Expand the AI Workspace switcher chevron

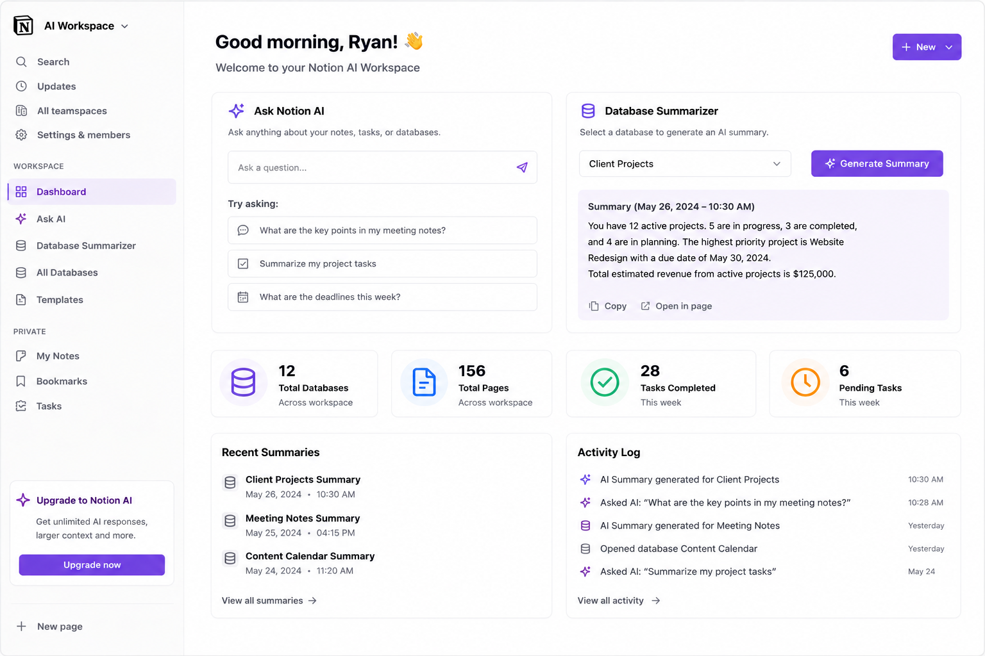pos(124,26)
